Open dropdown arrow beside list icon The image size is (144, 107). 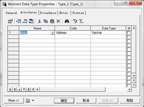point(33,100)
